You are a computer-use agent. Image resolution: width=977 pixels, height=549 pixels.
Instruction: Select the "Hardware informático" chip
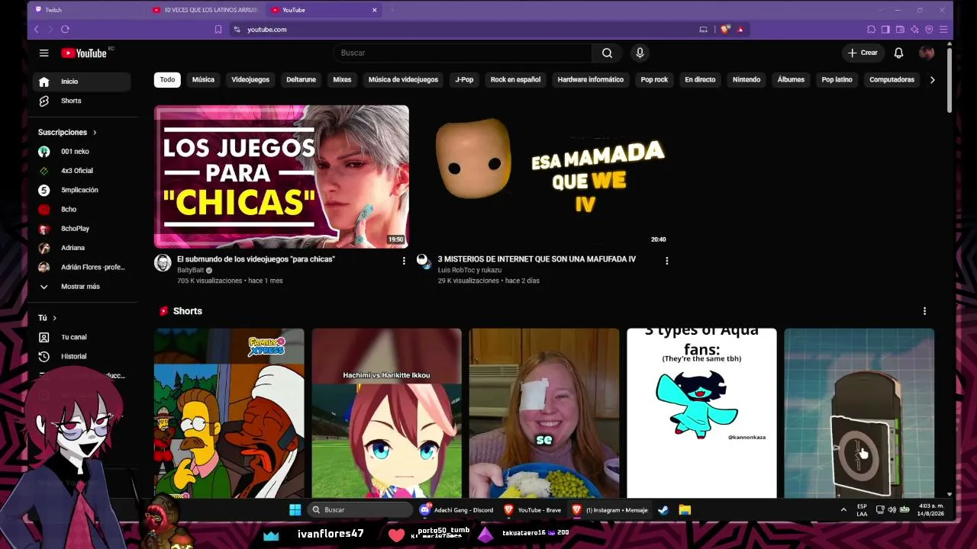click(x=591, y=79)
